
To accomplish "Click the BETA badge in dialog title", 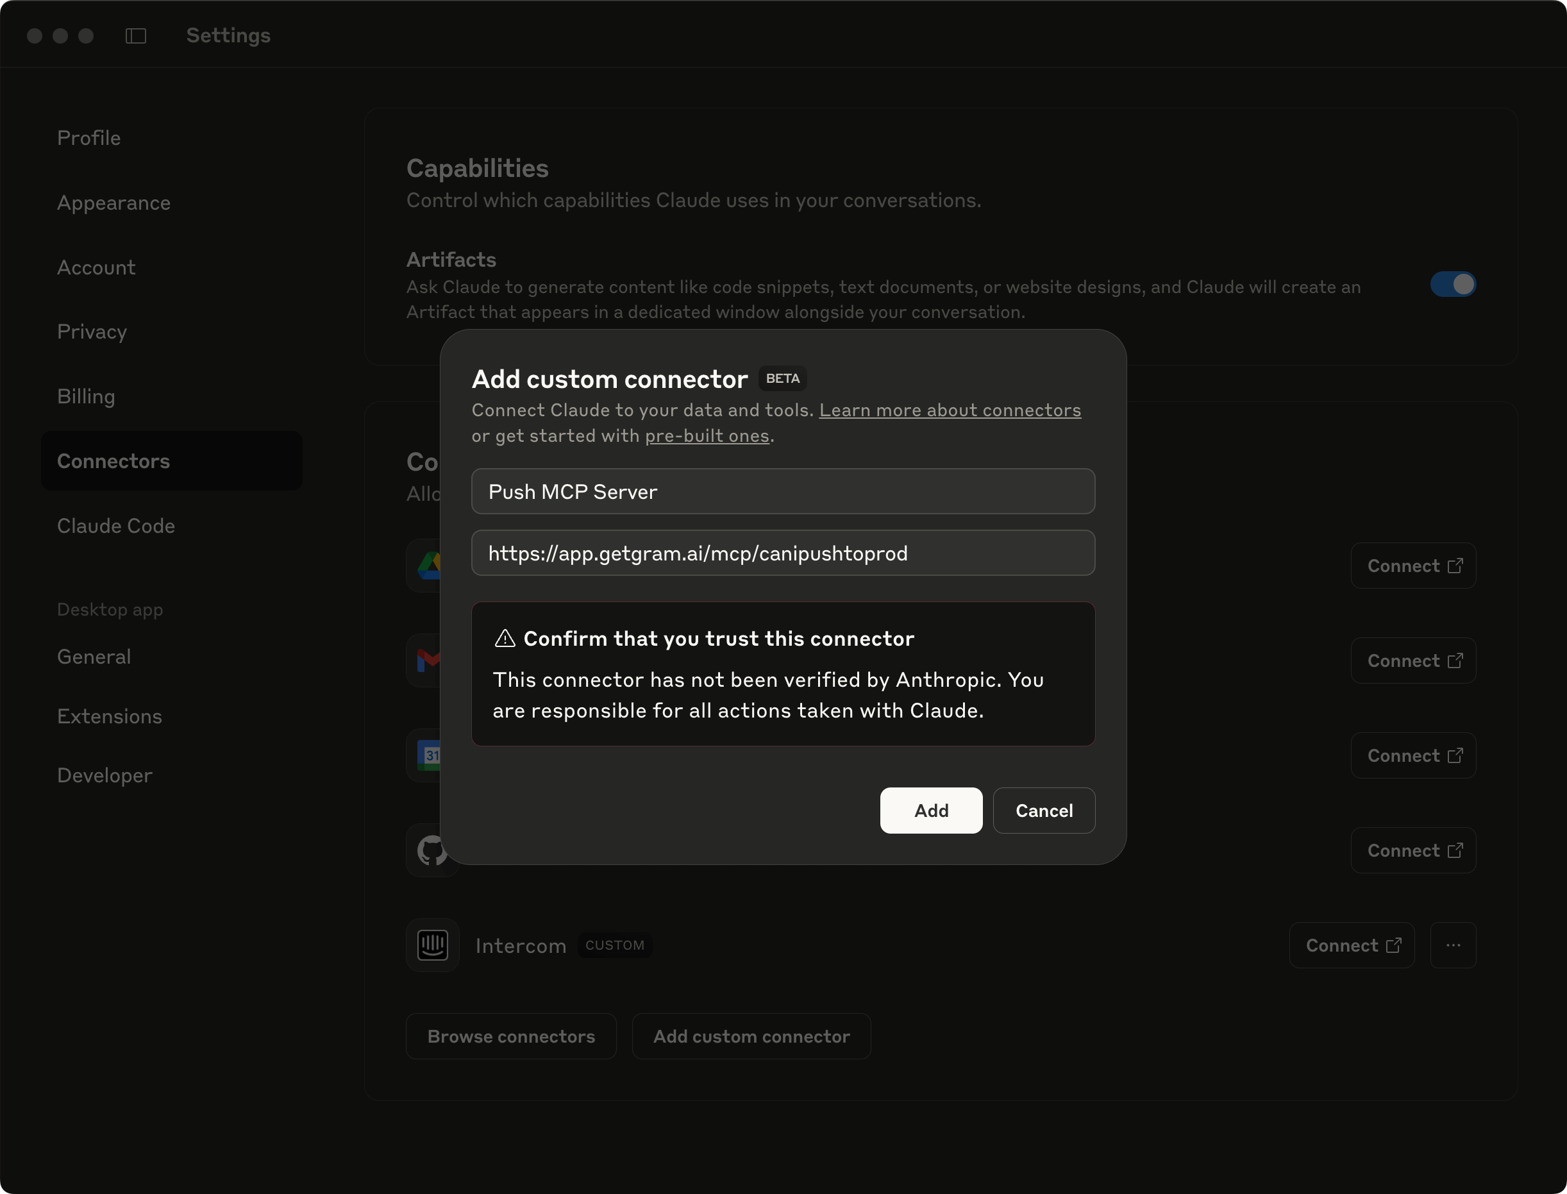I will point(782,379).
